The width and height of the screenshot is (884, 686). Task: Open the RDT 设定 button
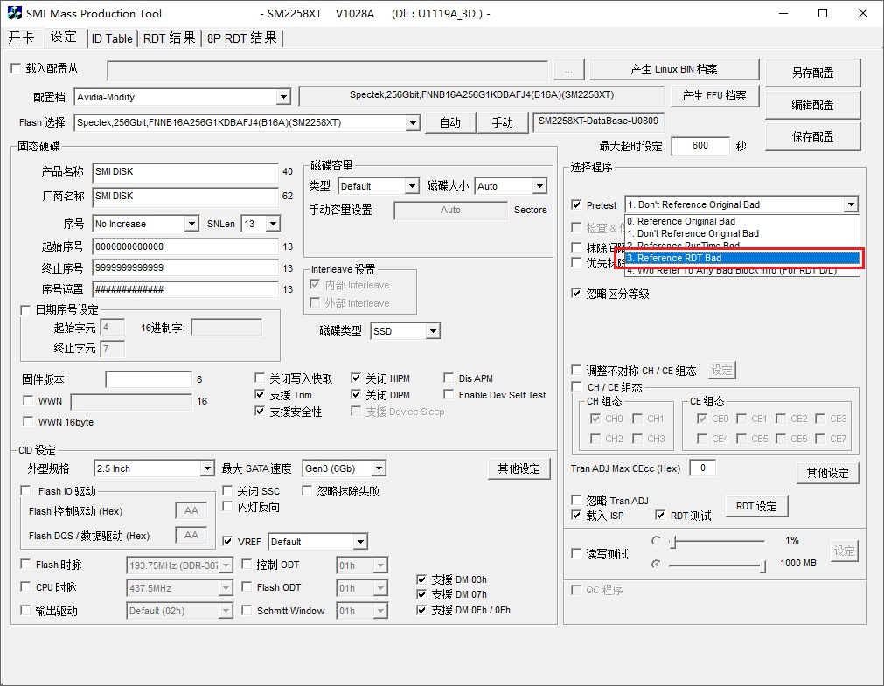tap(756, 506)
